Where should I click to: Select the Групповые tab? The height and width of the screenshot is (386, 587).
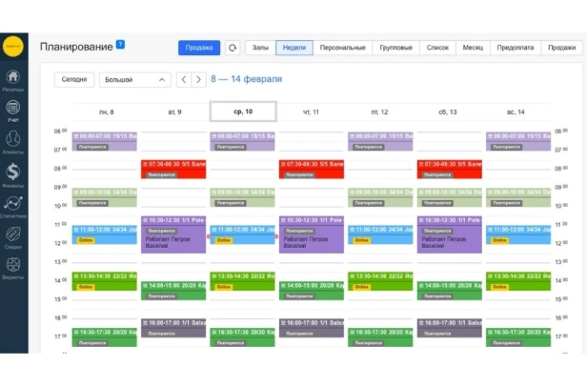[x=395, y=48]
